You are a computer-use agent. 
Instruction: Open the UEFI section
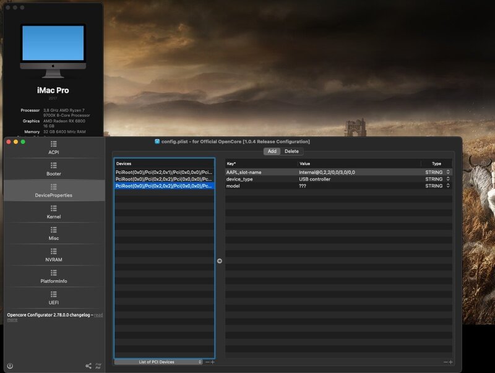click(54, 298)
